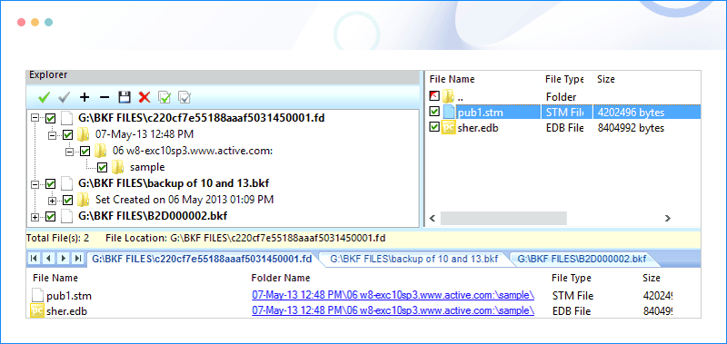The height and width of the screenshot is (344, 727).
Task: Expand the Set Created on 06 May 2013 node
Action: [x=52, y=201]
